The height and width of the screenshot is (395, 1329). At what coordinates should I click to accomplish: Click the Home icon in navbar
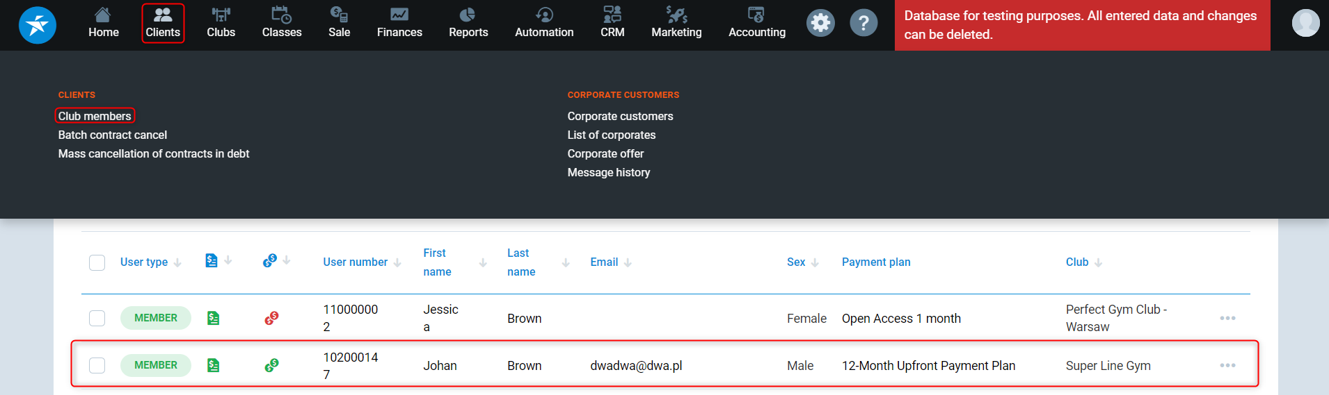tap(103, 15)
